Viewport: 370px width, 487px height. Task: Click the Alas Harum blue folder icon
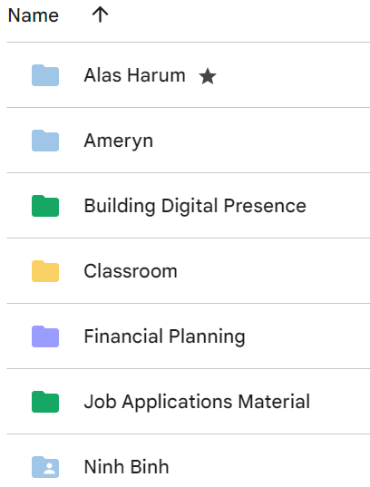[45, 75]
